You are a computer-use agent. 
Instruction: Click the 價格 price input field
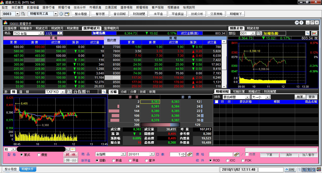click(221, 154)
